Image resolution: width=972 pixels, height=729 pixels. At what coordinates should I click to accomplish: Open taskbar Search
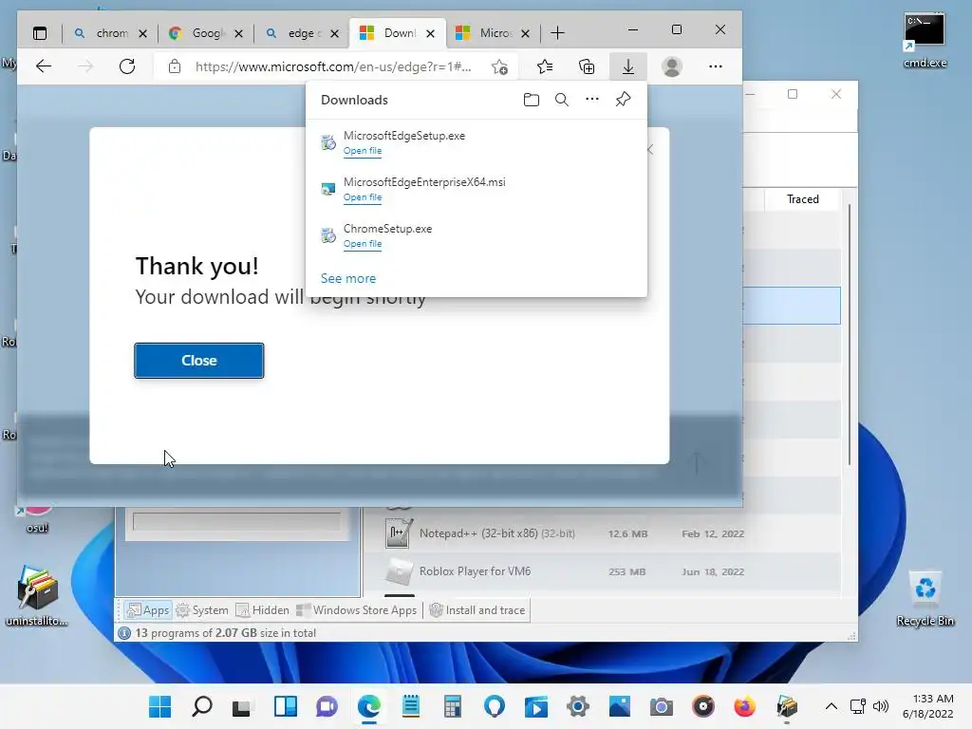point(202,706)
